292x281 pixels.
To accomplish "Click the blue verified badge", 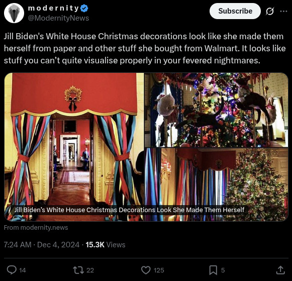I will (x=84, y=8).
